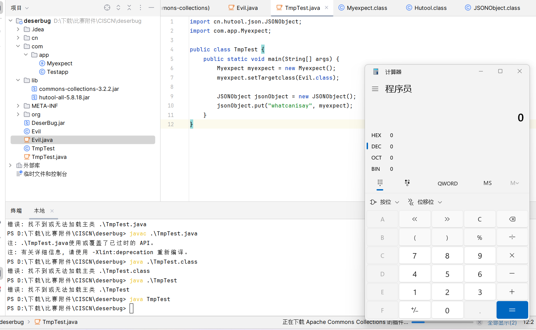Select DeserBug.jar in project tree
The height and width of the screenshot is (330, 536).
pyautogui.click(x=45, y=123)
